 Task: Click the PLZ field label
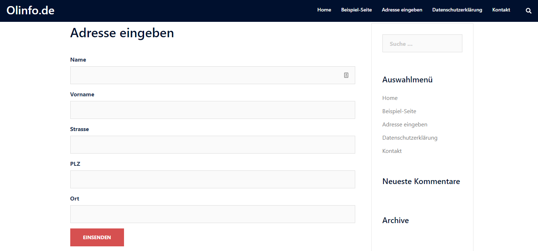(x=75, y=164)
